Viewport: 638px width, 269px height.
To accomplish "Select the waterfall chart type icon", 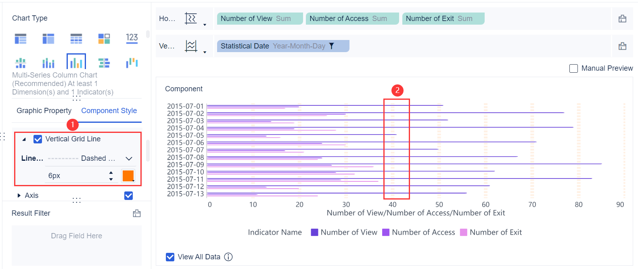I will click(132, 63).
